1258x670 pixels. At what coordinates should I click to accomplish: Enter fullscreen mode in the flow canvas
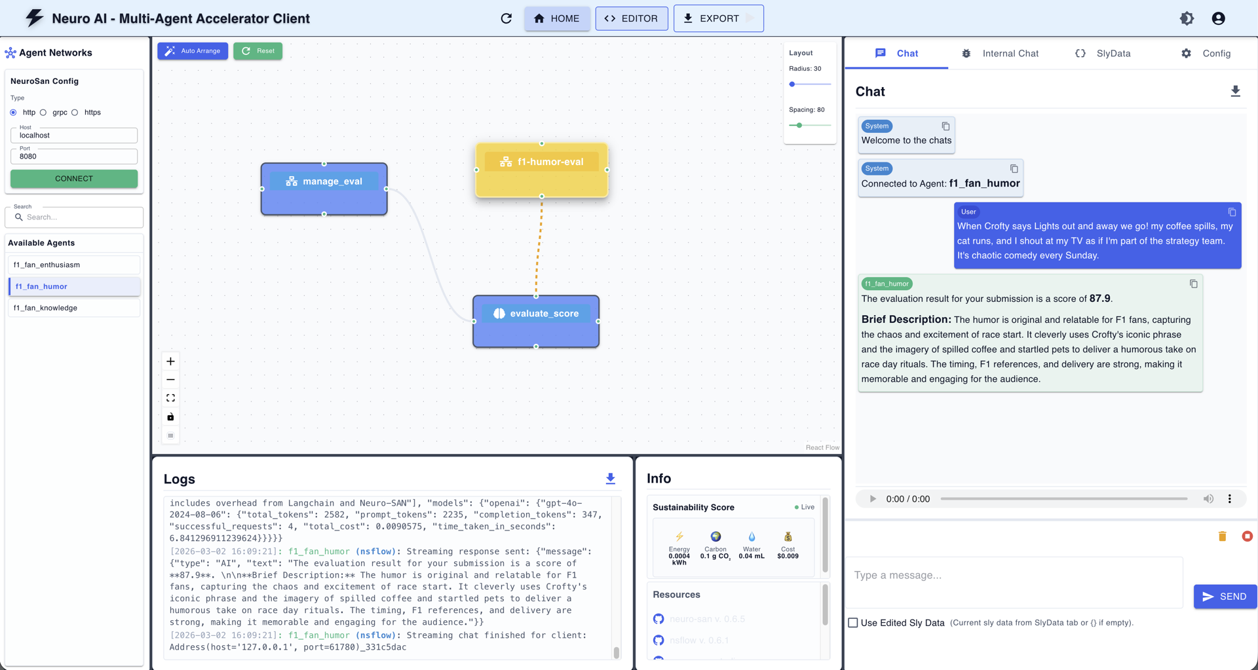click(170, 398)
